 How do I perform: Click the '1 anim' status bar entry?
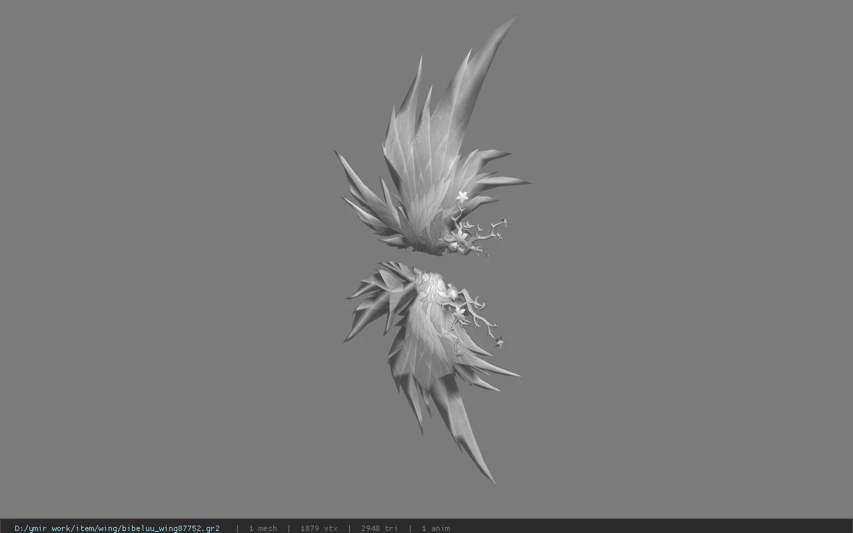436,528
